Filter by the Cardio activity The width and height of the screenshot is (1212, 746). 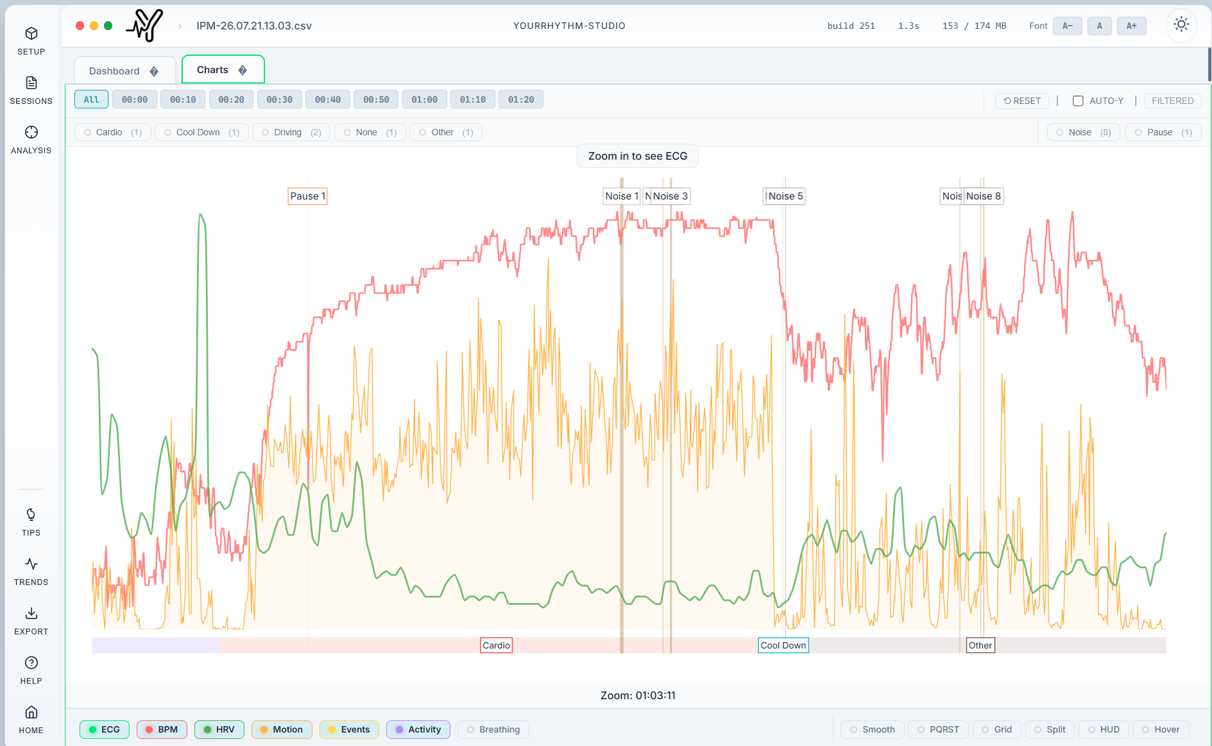(x=113, y=132)
